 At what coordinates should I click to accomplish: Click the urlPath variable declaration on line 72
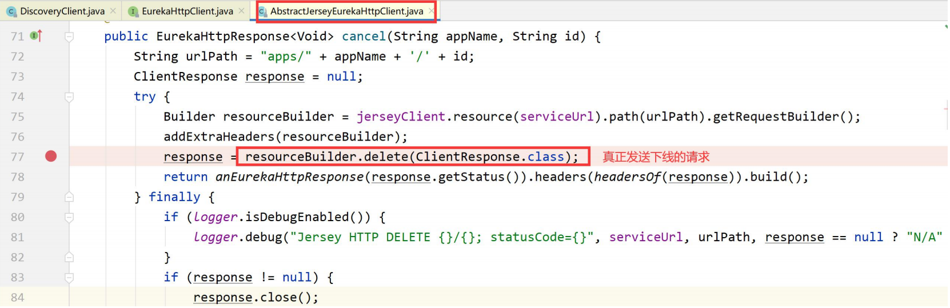211,57
